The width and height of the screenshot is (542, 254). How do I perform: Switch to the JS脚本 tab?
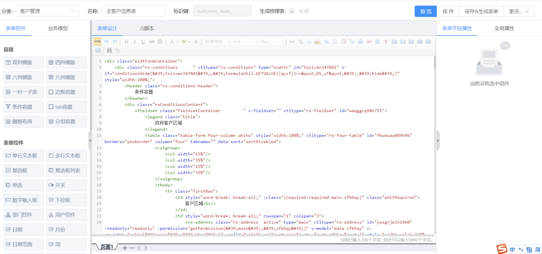click(147, 28)
